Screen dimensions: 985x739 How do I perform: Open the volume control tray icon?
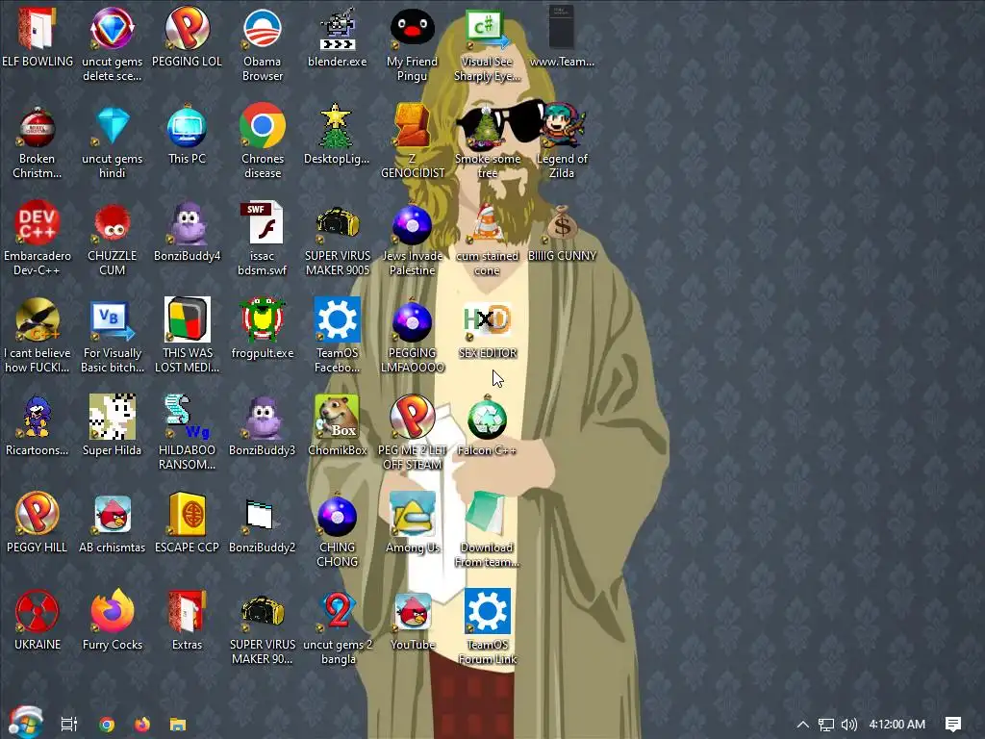849,725
